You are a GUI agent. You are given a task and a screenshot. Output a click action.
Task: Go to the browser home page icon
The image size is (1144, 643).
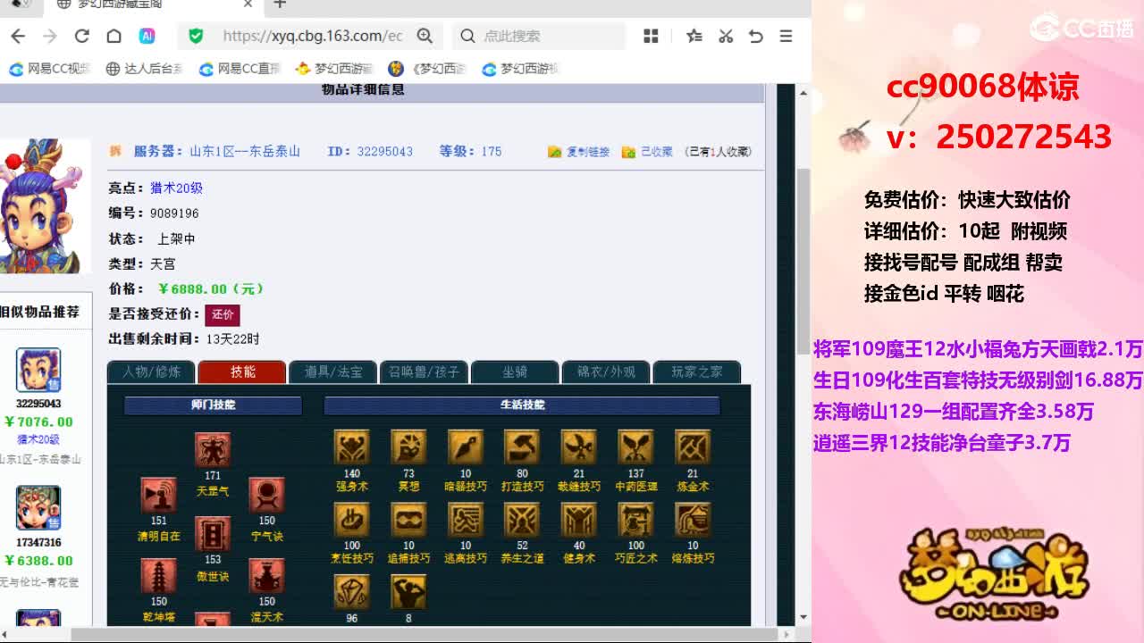(114, 36)
